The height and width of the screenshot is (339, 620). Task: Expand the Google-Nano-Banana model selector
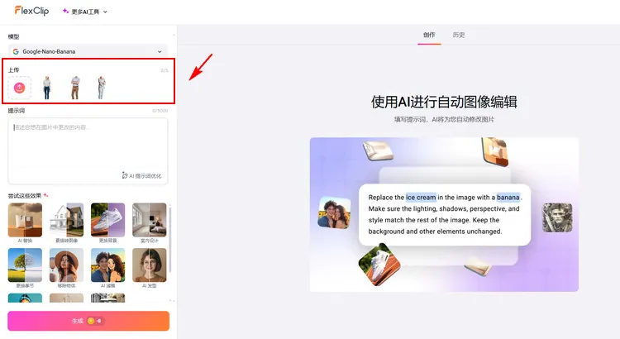coord(87,51)
